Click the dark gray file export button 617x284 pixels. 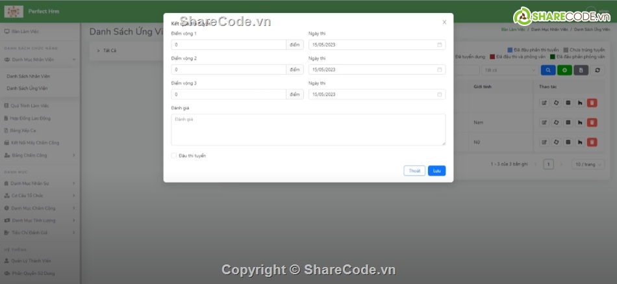pyautogui.click(x=581, y=70)
